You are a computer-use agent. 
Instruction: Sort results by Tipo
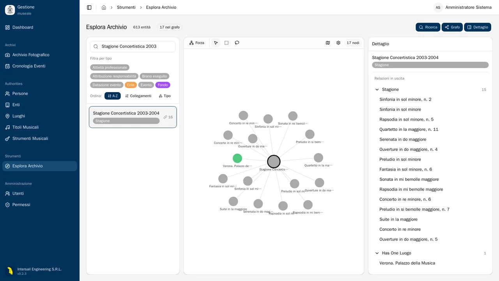165,96
